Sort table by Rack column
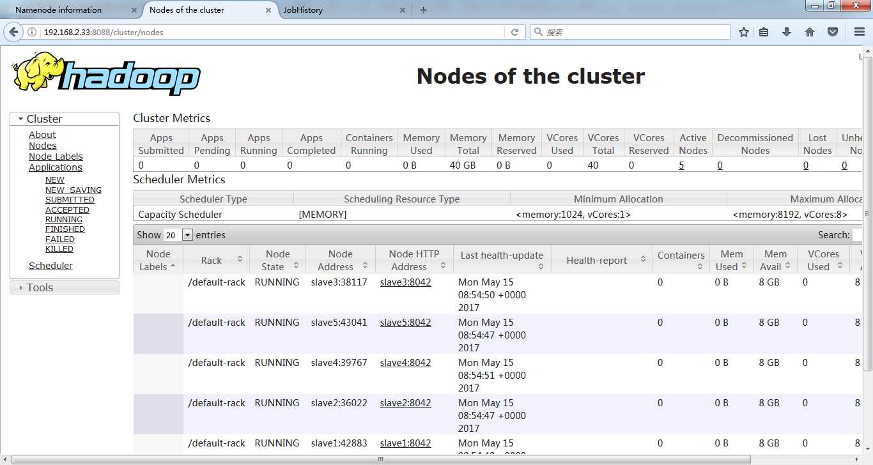The image size is (873, 465). point(216,260)
